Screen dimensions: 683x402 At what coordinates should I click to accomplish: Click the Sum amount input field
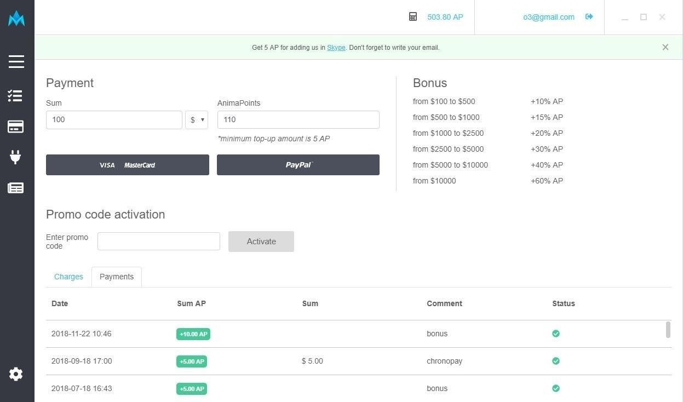tap(114, 120)
